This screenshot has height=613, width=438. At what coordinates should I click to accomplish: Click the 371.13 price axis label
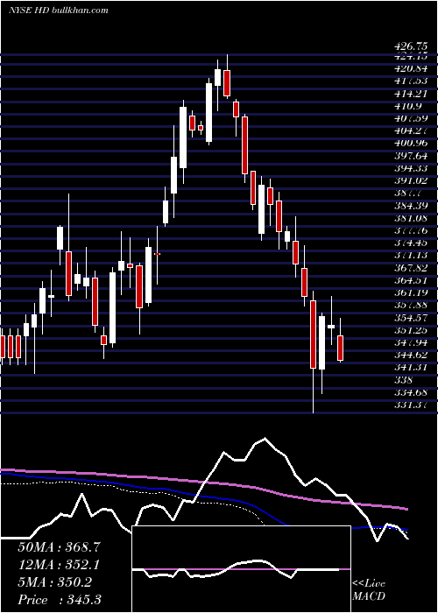point(410,256)
